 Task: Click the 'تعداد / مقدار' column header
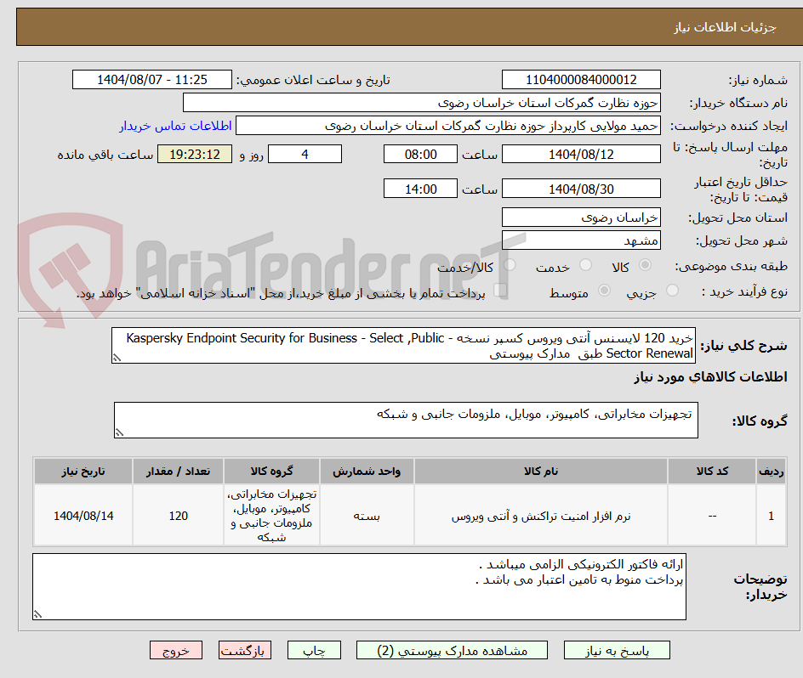[179, 472]
